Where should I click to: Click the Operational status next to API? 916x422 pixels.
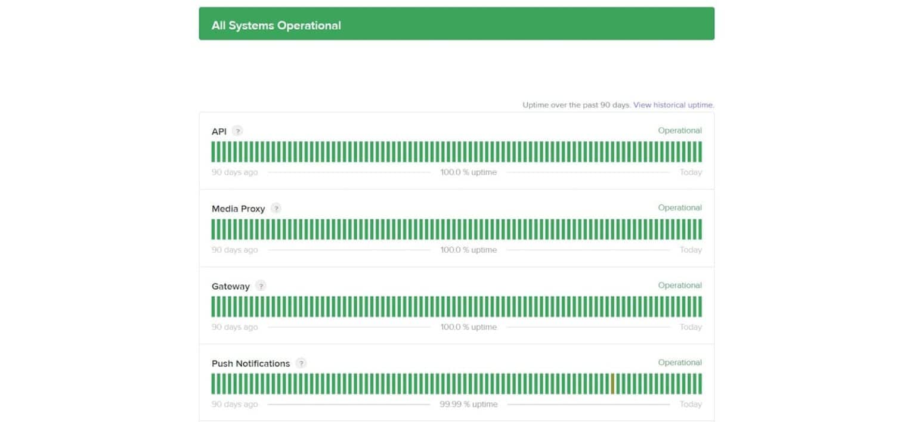679,130
